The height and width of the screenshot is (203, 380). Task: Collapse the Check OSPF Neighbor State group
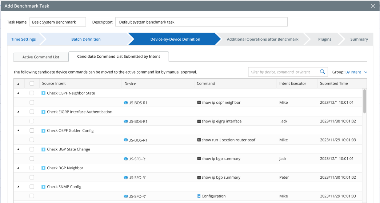point(18,93)
